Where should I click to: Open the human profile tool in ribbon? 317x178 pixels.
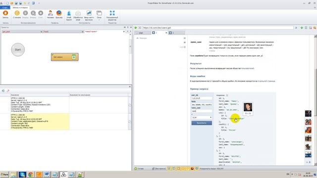51,14
